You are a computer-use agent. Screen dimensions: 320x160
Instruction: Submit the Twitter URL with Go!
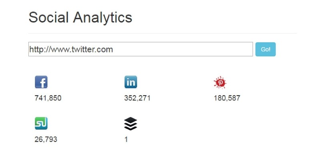coord(265,49)
